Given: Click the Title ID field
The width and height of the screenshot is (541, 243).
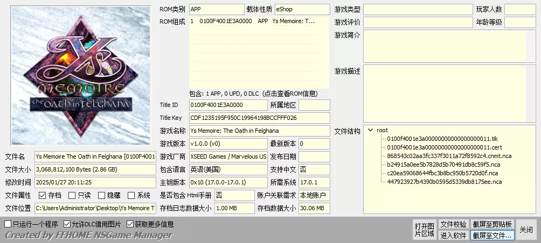Looking at the screenshot, I should (x=228, y=105).
